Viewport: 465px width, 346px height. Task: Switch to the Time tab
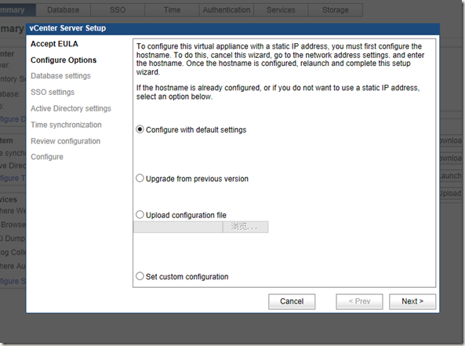[x=172, y=9]
